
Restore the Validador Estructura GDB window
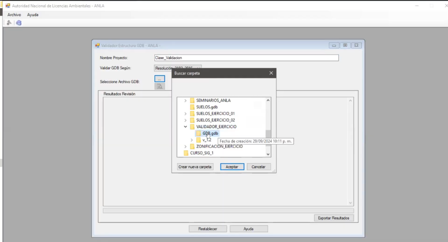click(x=345, y=45)
